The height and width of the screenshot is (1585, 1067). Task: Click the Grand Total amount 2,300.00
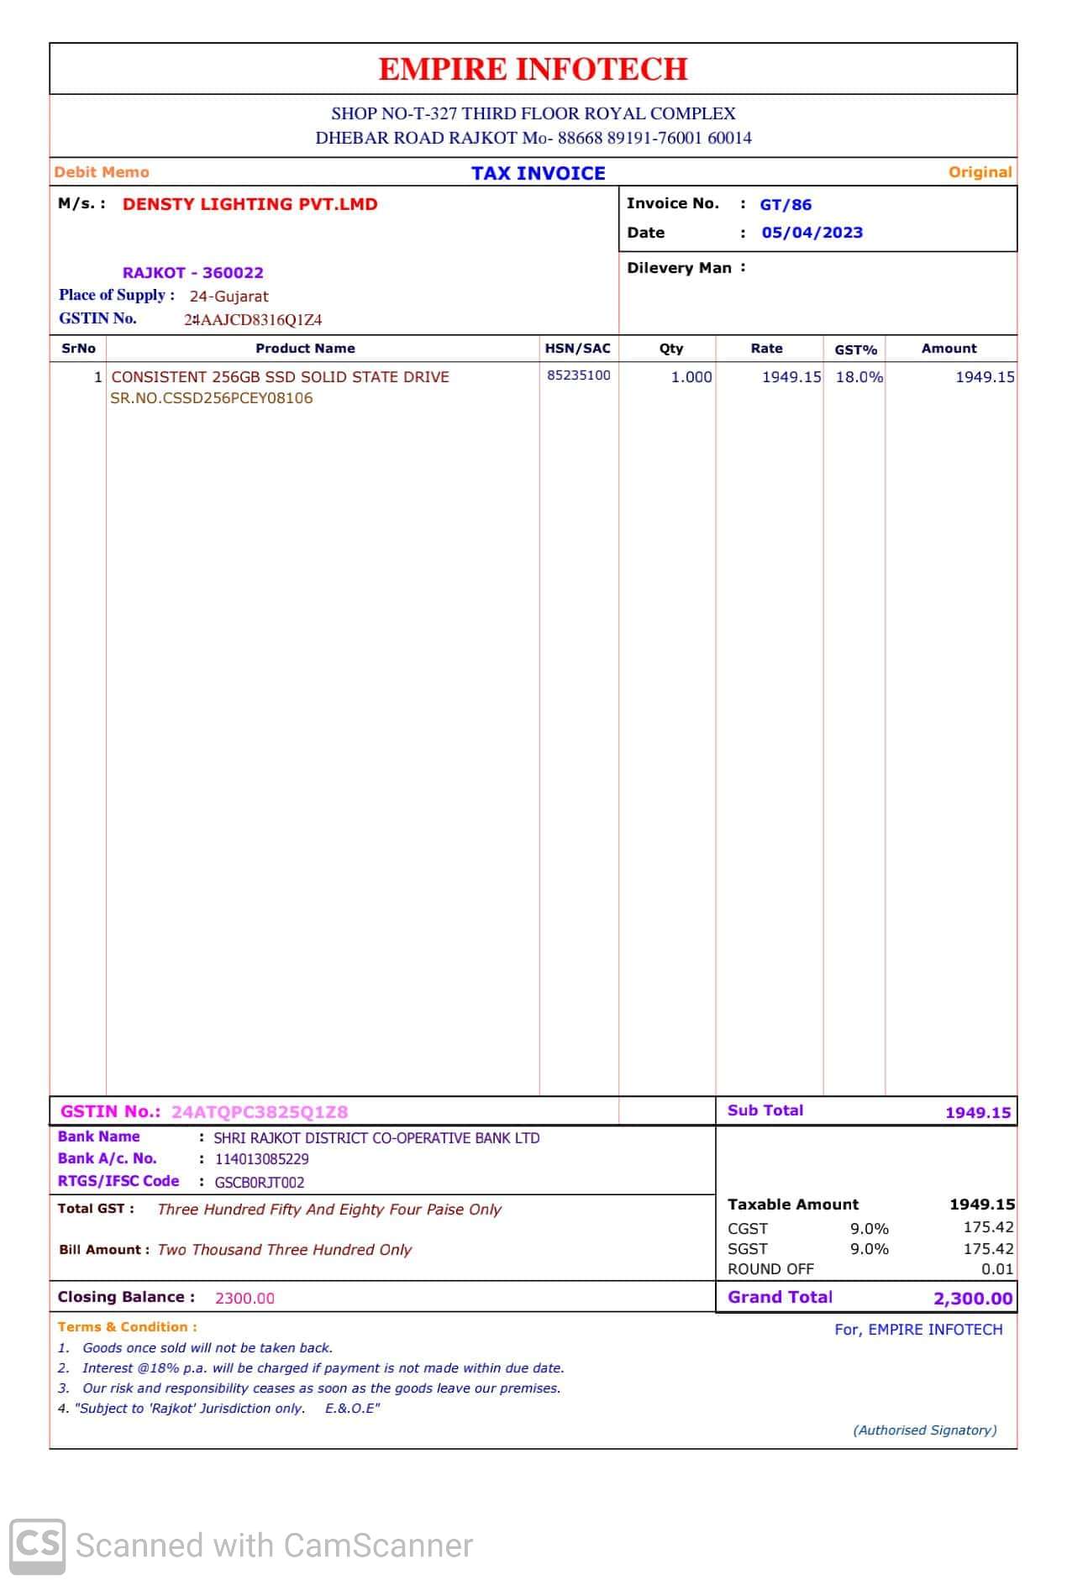click(x=972, y=1299)
